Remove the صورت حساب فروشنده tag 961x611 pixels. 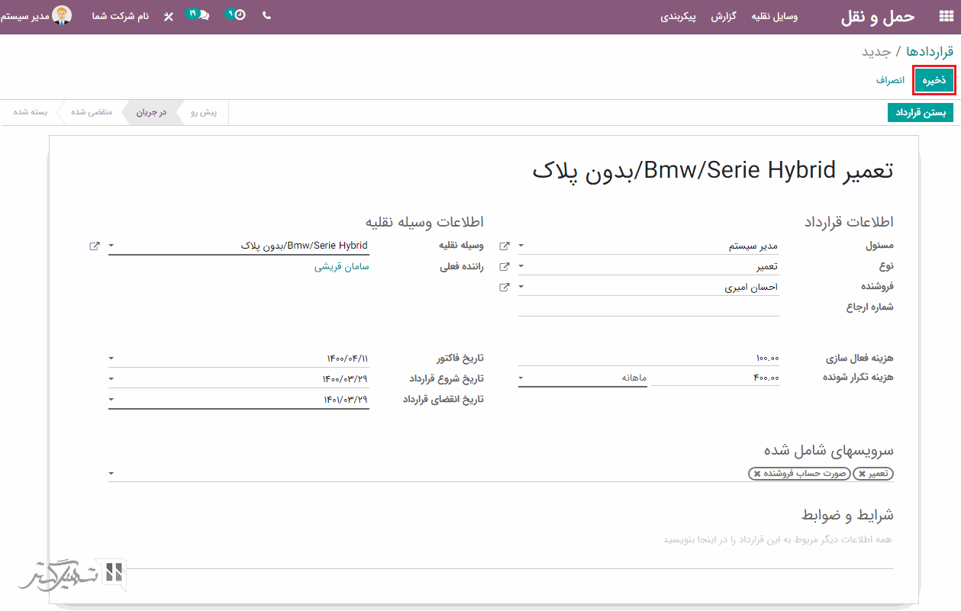[757, 474]
